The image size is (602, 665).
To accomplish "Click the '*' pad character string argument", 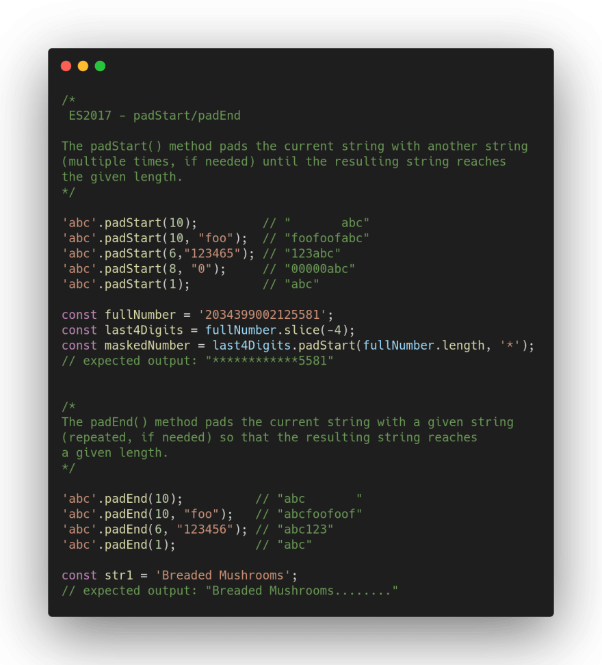I will [x=510, y=345].
